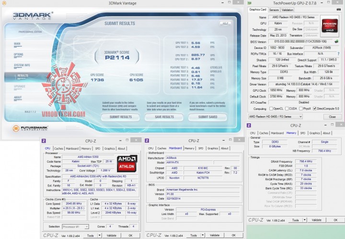The width and height of the screenshot is (345, 239).
Task: Click the Radeon Graphics logo in GPU-Z
Action: (x=330, y=26)
